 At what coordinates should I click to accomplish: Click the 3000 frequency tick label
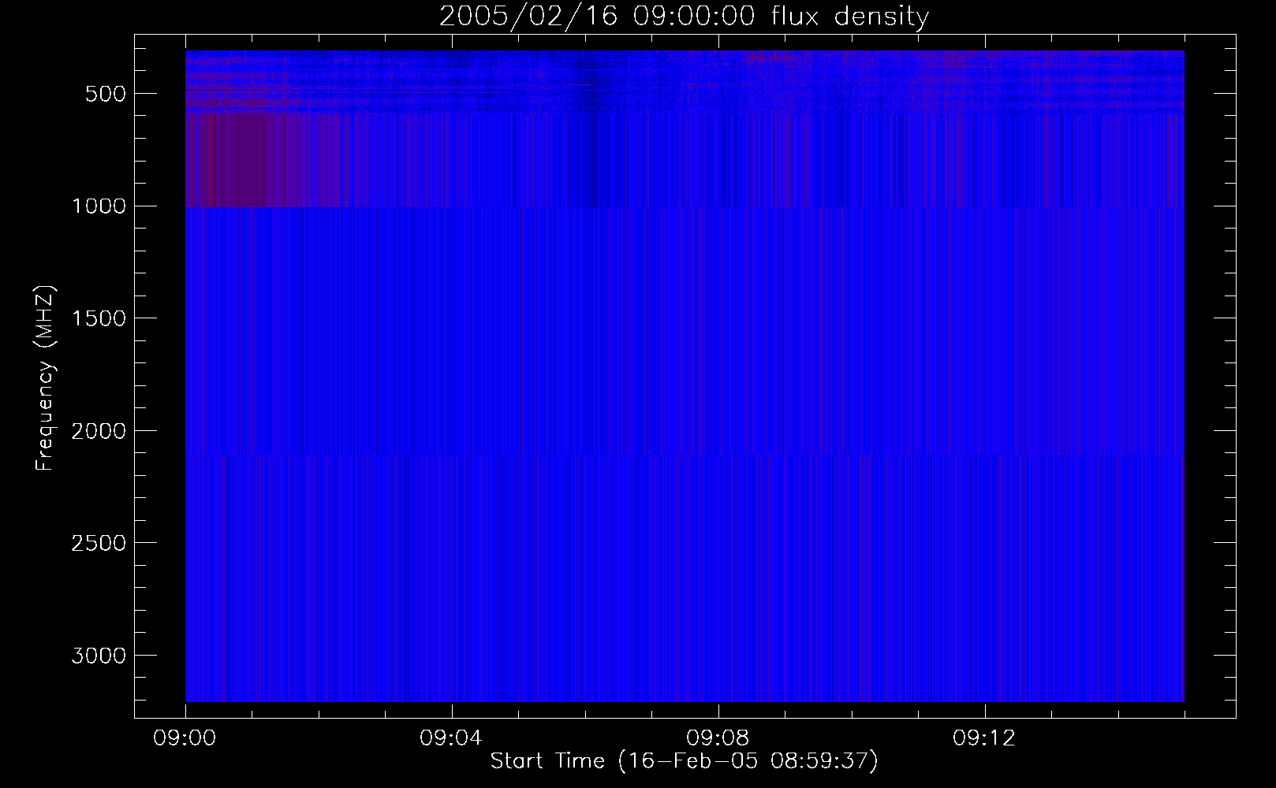99,656
